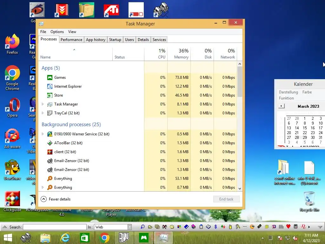The width and height of the screenshot is (325, 244).
Task: Select the Games app row icon
Action: (x=50, y=78)
